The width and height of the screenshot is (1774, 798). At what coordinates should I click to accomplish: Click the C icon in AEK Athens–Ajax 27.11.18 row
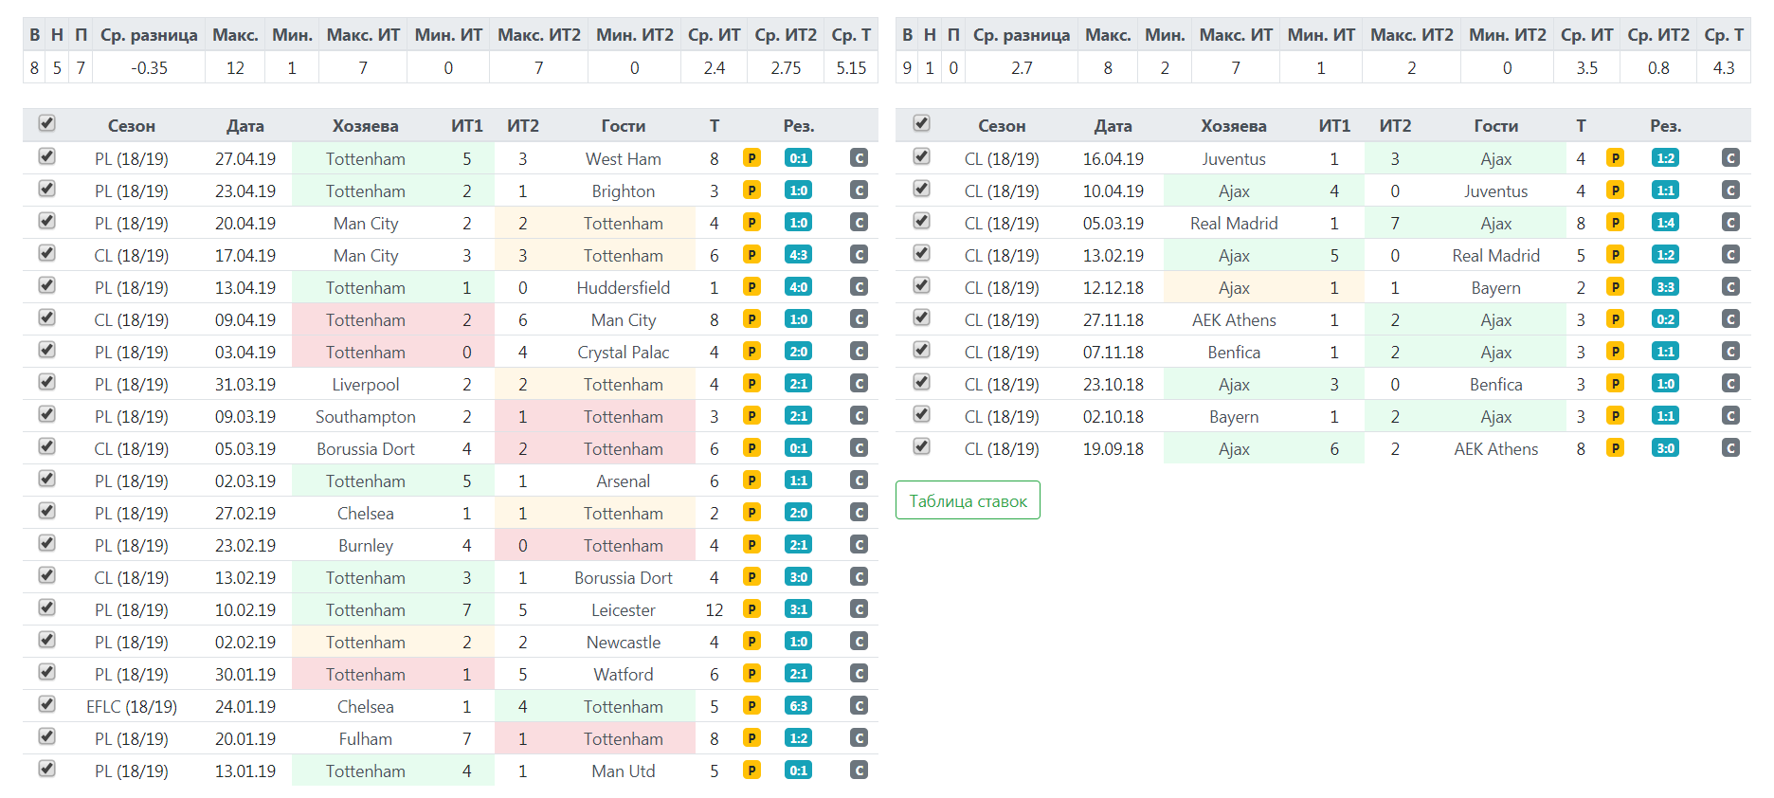[x=1730, y=319]
